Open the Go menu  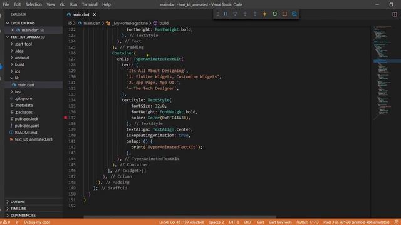tap(63, 4)
